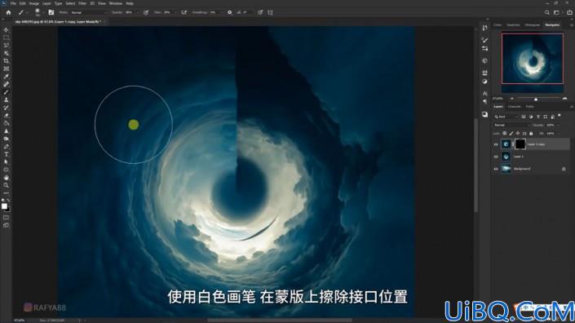Zoom out with Navigator small-mountain button
575x323 pixels.
coord(512,99)
